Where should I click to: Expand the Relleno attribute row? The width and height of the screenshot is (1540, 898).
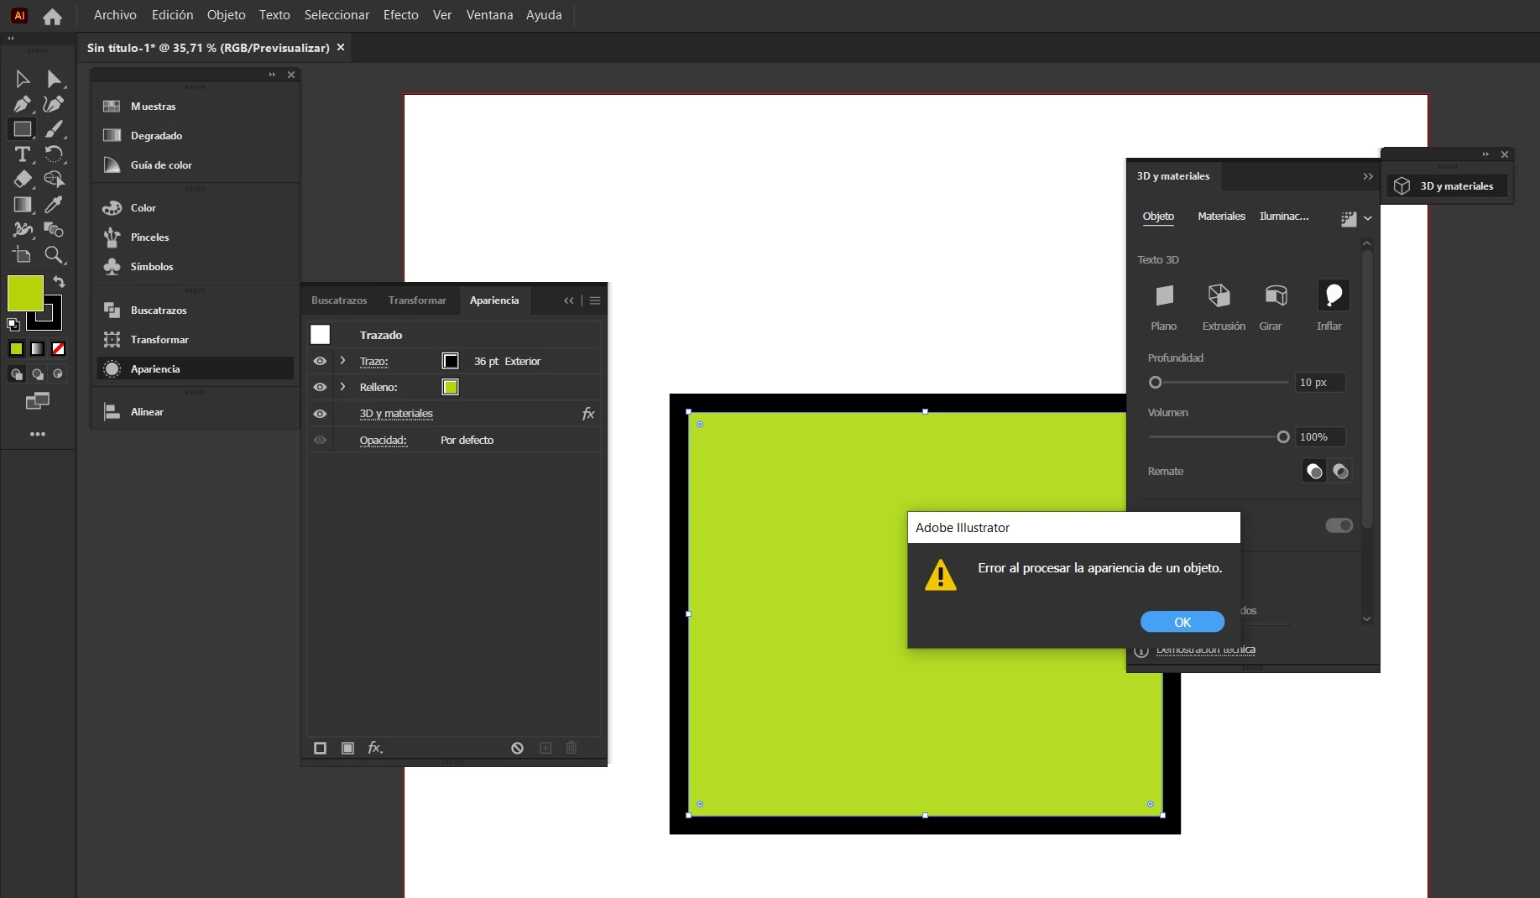pyautogui.click(x=342, y=387)
